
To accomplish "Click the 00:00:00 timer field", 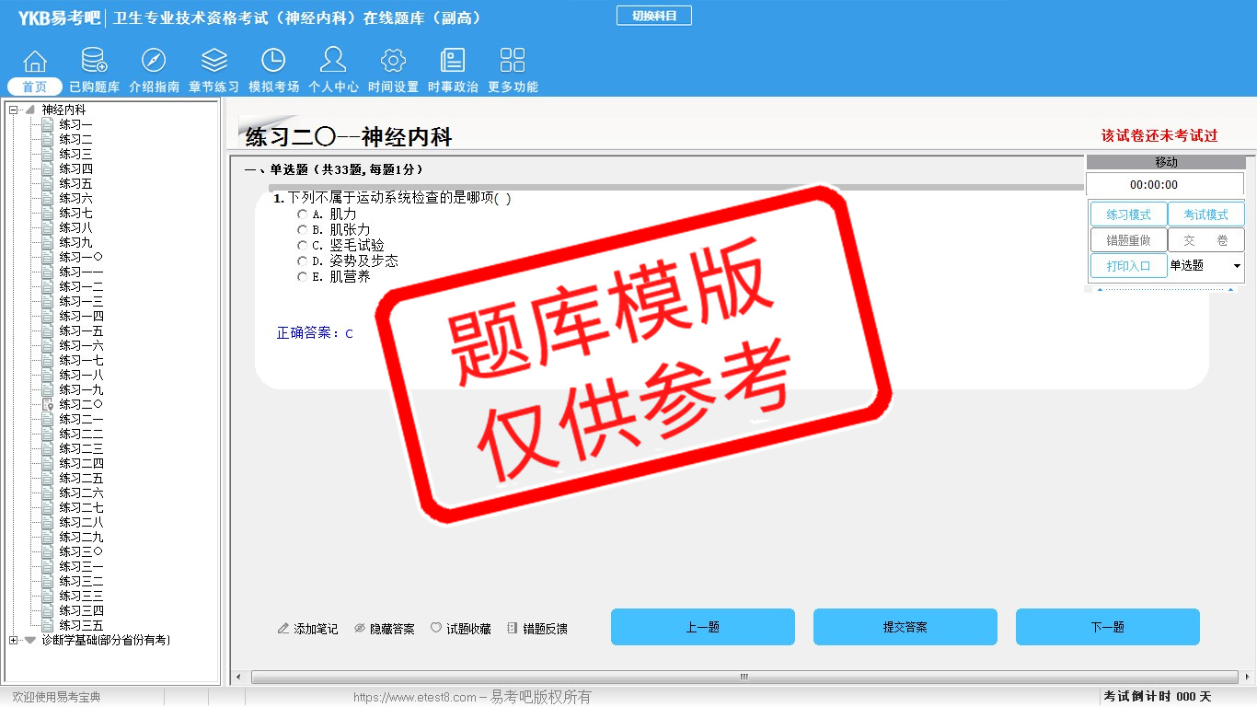I will pyautogui.click(x=1165, y=185).
